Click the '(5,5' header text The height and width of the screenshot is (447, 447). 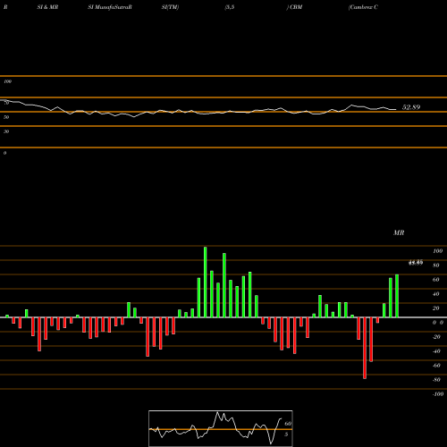coord(230,7)
